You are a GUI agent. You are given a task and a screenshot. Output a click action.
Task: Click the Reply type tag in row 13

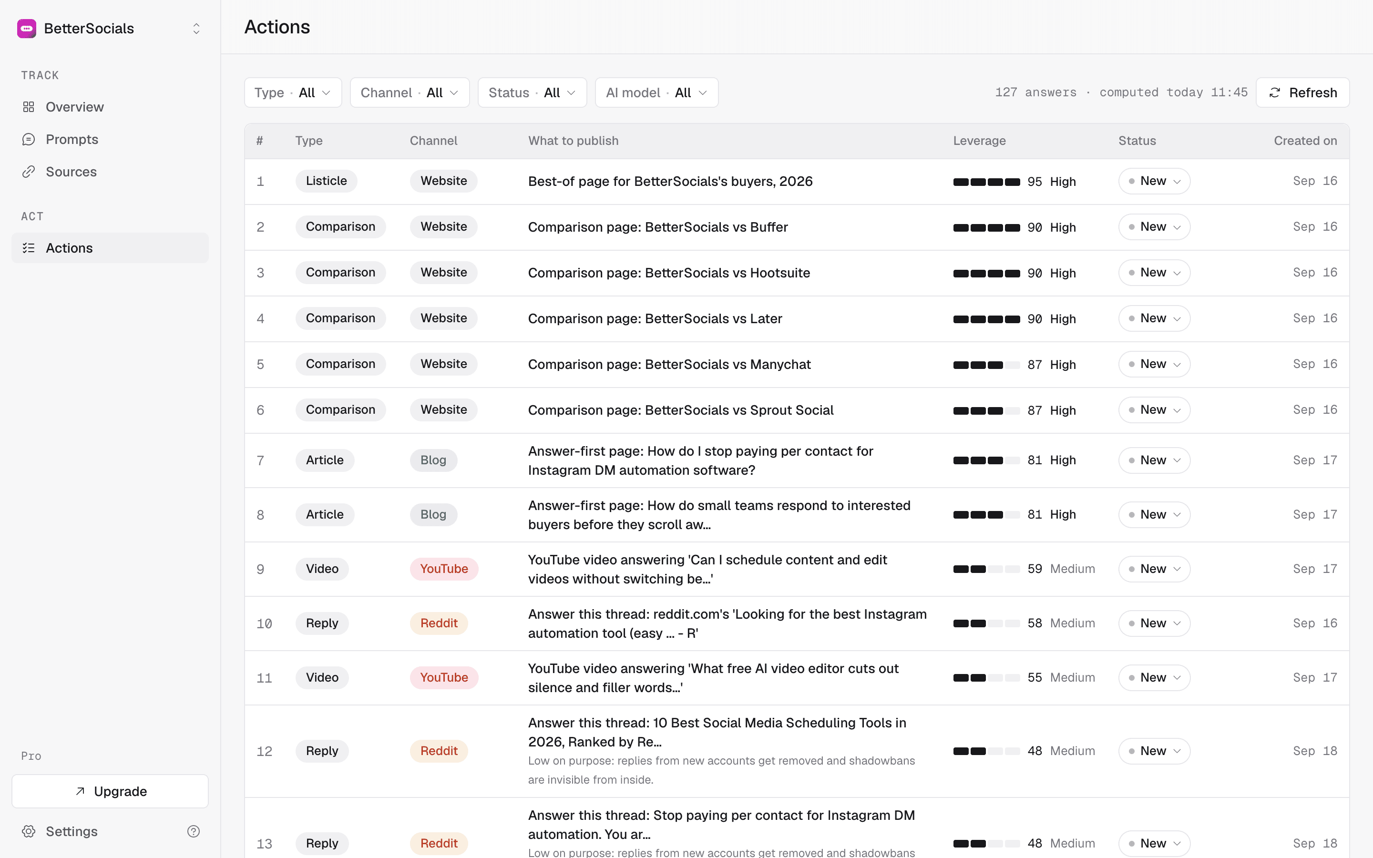point(322,843)
